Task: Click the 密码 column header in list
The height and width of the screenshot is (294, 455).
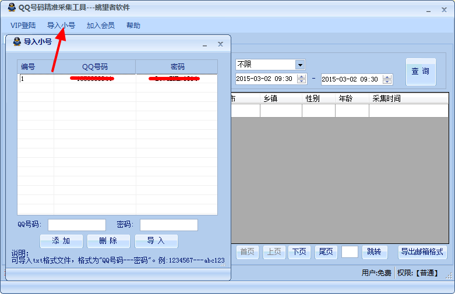Action: click(x=177, y=67)
